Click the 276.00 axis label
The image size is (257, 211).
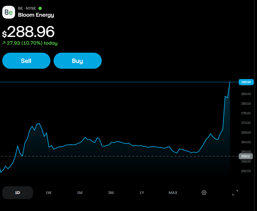[x=246, y=113]
